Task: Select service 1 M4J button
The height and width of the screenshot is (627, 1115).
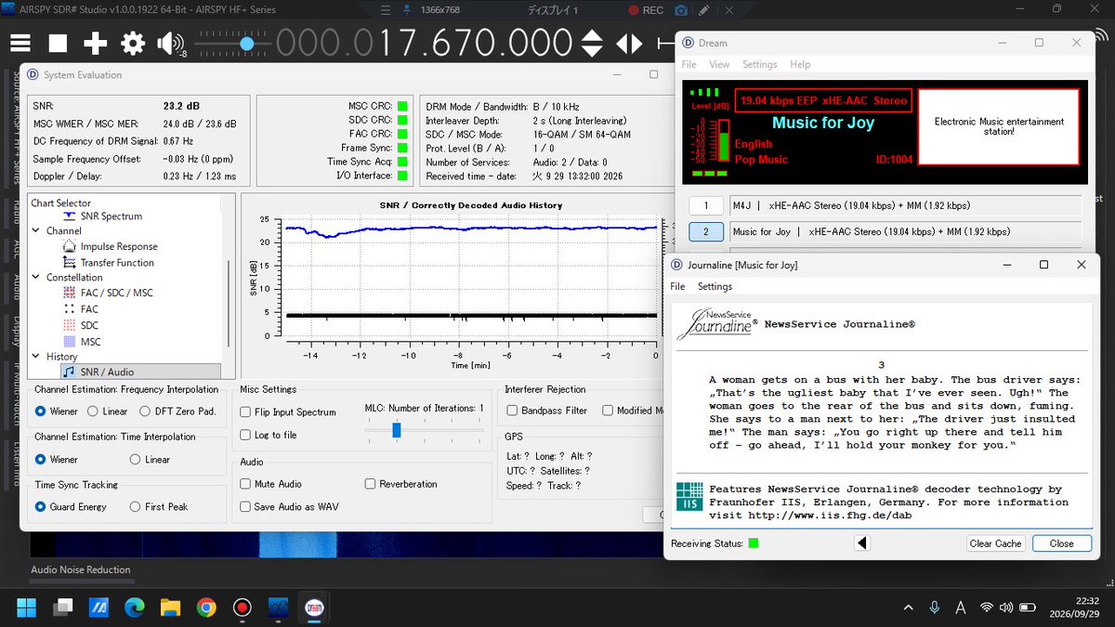Action: tap(706, 205)
